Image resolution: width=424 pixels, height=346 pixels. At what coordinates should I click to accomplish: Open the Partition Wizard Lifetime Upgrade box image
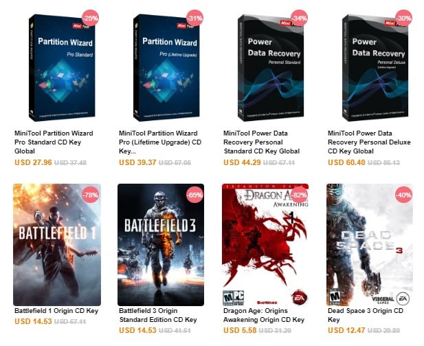tap(166, 67)
